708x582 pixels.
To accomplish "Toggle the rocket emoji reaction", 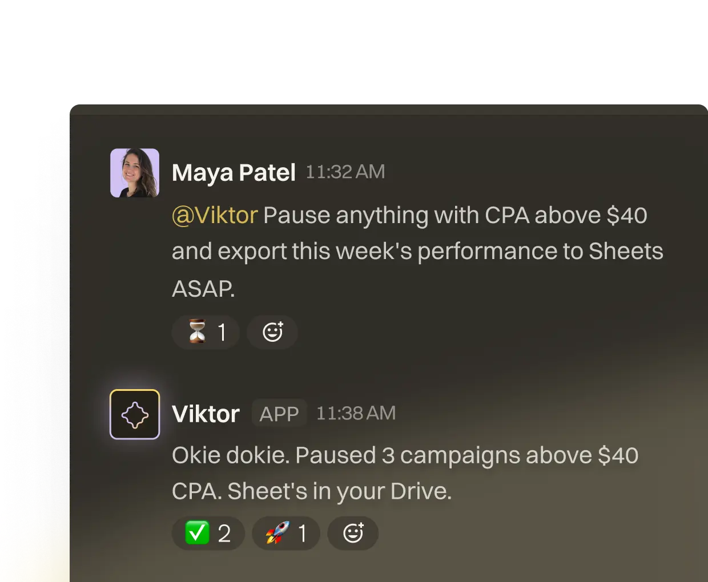I will pyautogui.click(x=285, y=533).
